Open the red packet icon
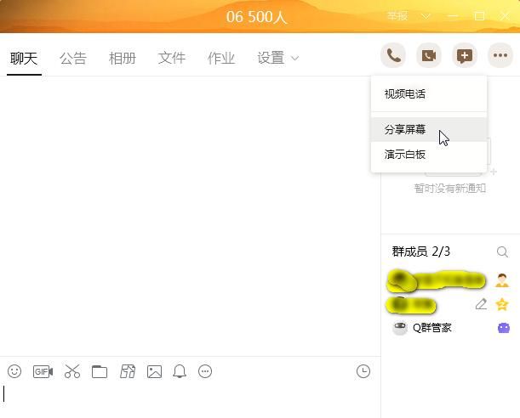 (128, 371)
